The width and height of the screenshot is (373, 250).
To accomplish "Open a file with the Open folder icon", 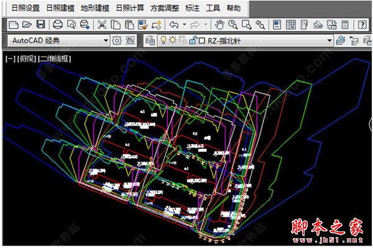I will point(27,25).
